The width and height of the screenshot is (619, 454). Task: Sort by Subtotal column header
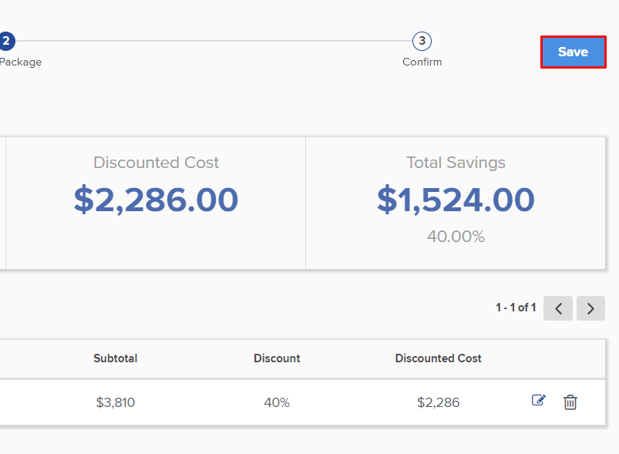(116, 358)
